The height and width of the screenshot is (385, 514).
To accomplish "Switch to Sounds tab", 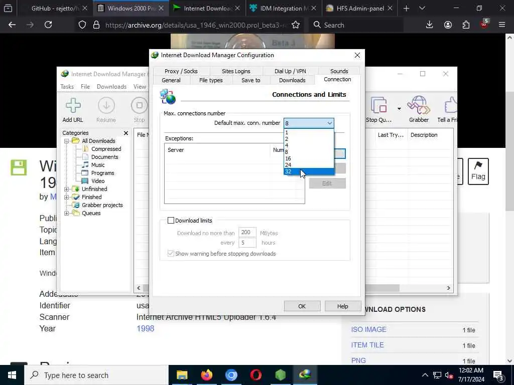I will pos(339,71).
